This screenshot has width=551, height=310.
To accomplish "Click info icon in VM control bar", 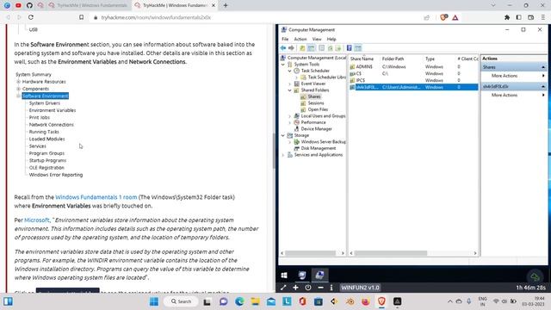I will [331, 288].
